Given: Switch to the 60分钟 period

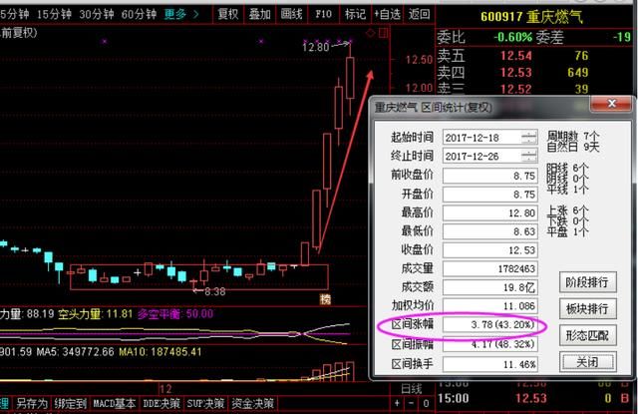Looking at the screenshot, I should (139, 15).
